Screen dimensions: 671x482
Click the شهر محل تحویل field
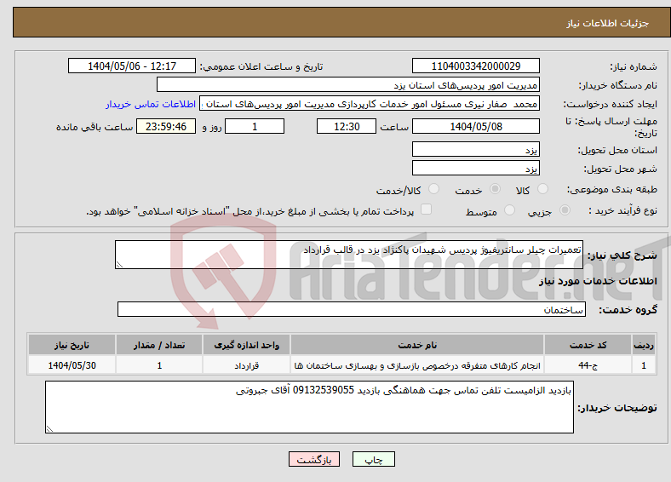coord(475,169)
